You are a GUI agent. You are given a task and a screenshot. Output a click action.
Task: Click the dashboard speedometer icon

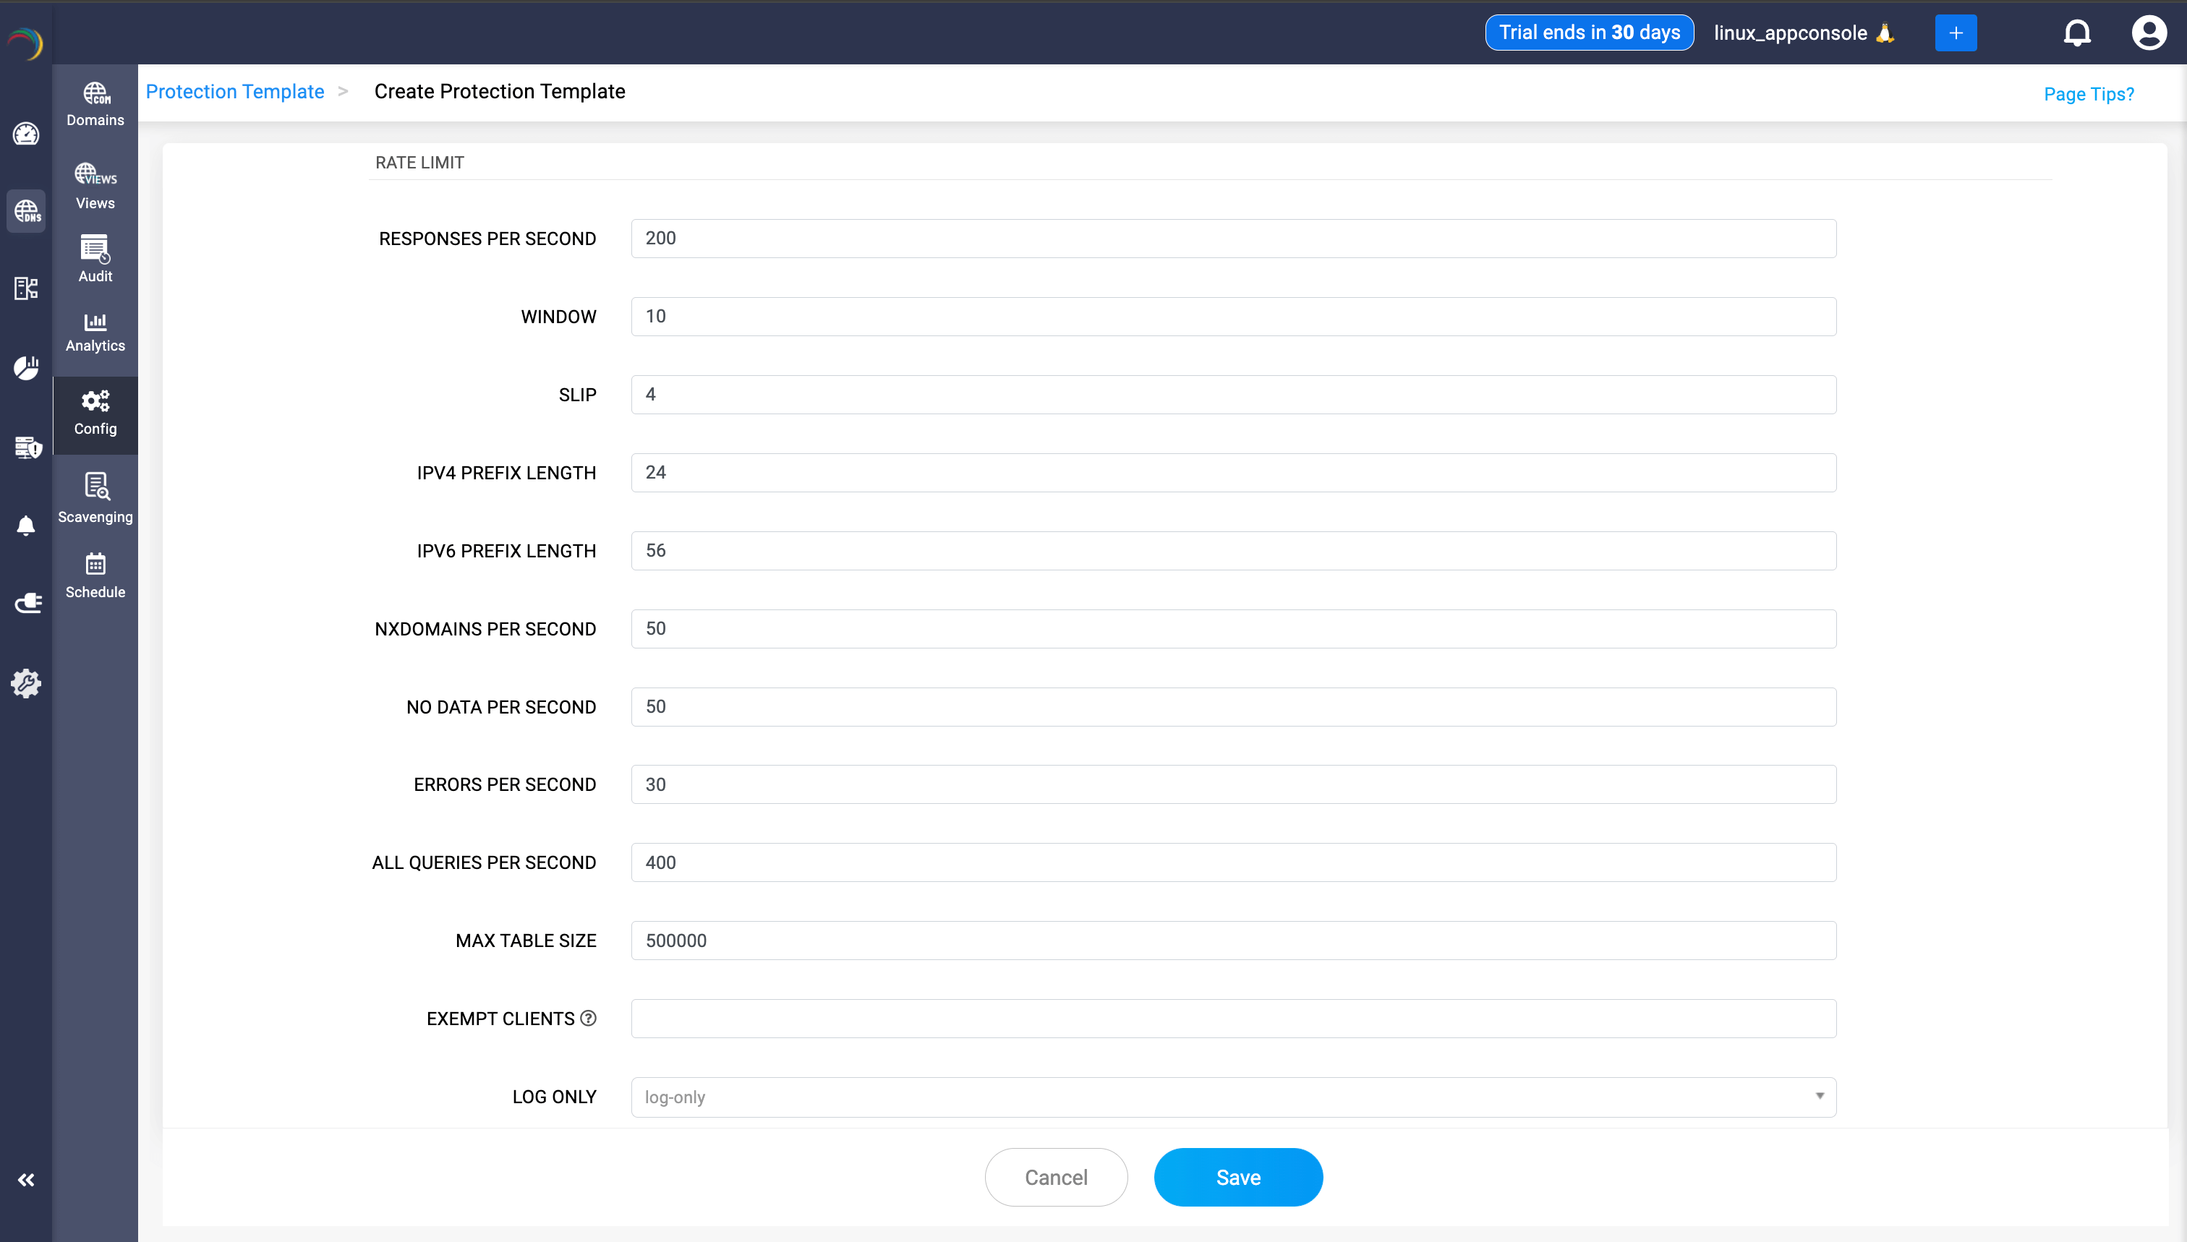pos(25,134)
